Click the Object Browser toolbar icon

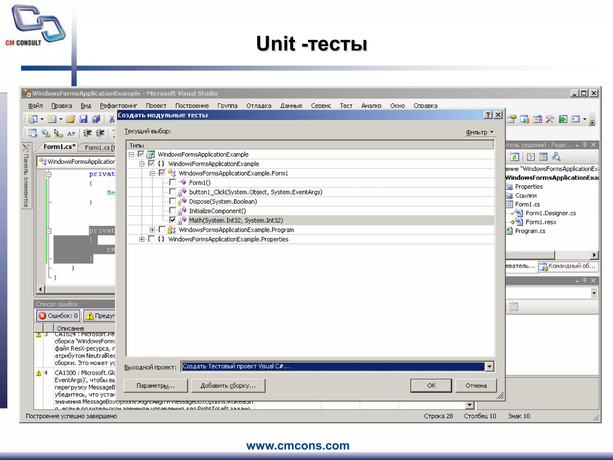[x=537, y=119]
